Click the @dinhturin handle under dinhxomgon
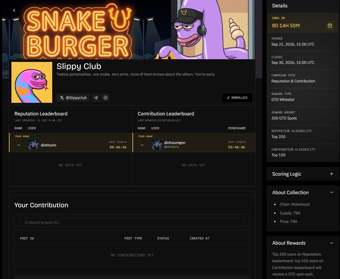The height and width of the screenshot is (279, 340). point(171,147)
